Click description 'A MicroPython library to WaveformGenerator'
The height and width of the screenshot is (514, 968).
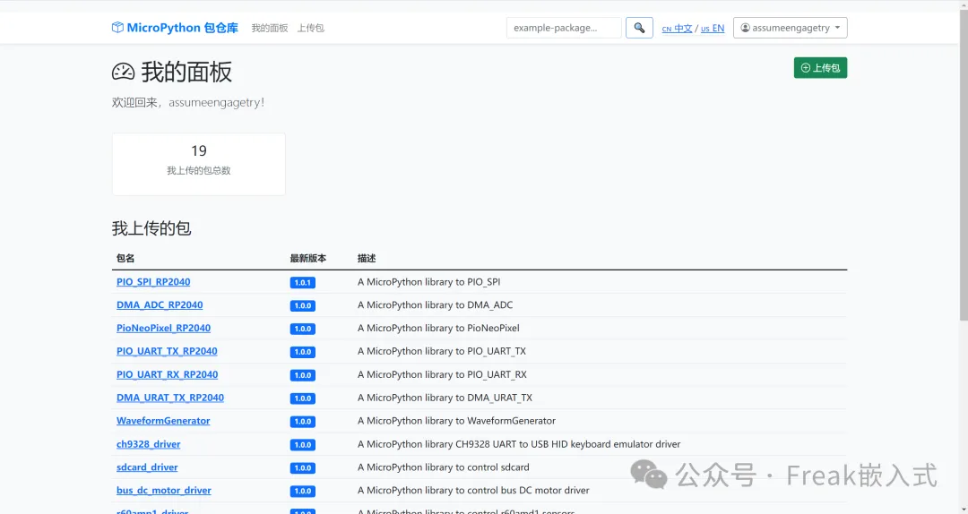pos(456,421)
